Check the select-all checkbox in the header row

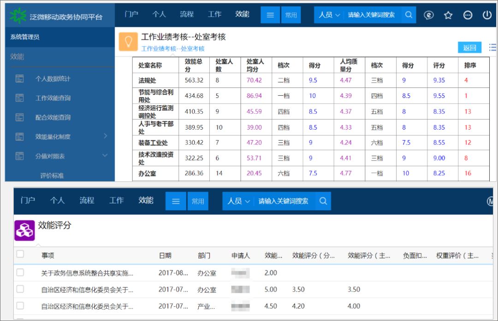[x=20, y=255]
